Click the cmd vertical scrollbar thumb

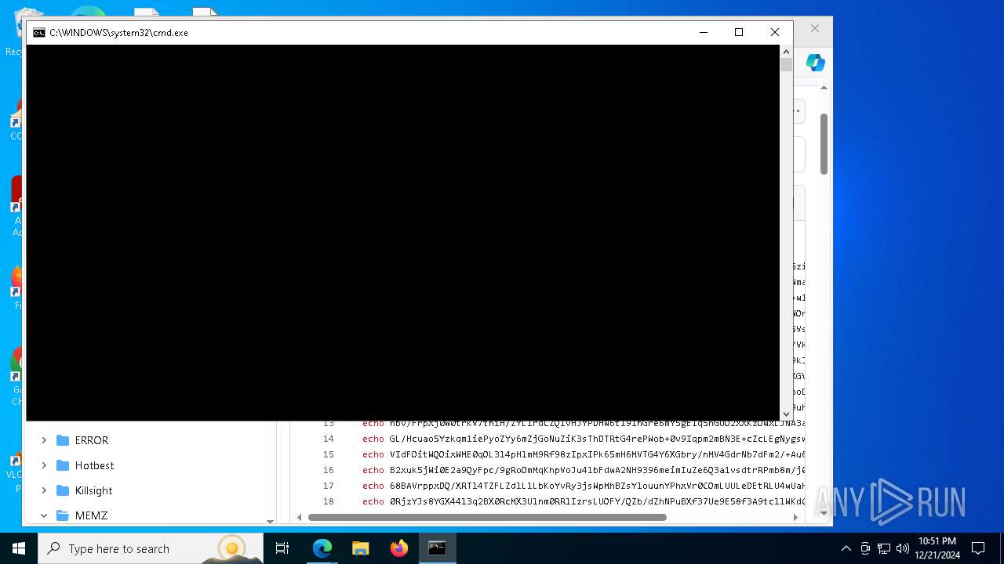coord(786,65)
